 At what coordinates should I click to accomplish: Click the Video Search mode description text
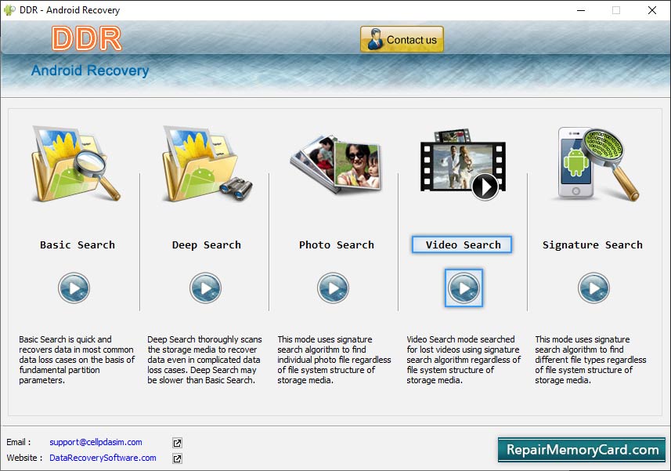click(x=464, y=360)
